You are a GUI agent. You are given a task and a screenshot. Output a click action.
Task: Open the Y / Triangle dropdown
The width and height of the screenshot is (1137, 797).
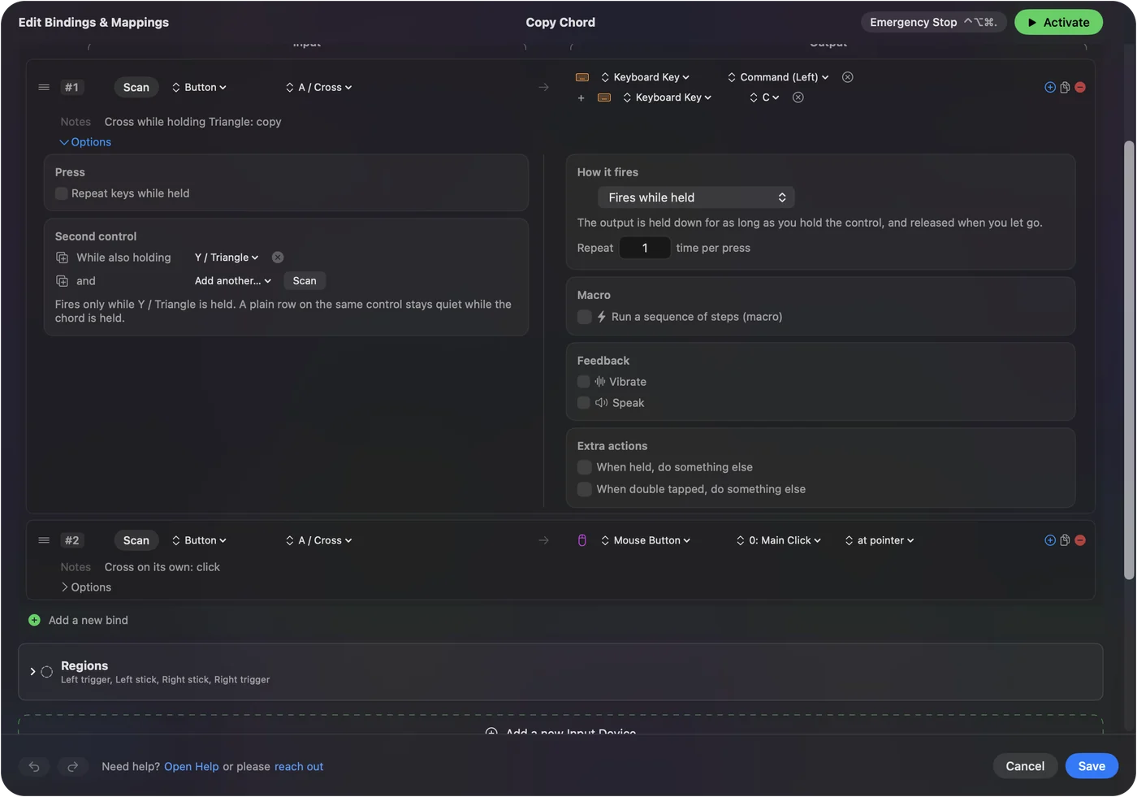(227, 258)
